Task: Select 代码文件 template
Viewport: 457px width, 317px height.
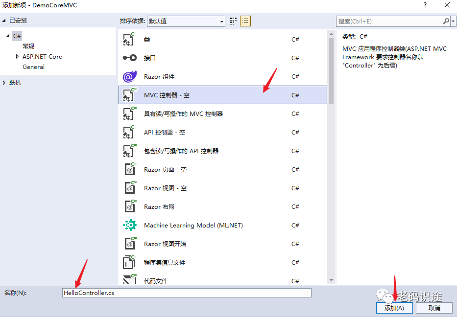Action: click(223, 279)
